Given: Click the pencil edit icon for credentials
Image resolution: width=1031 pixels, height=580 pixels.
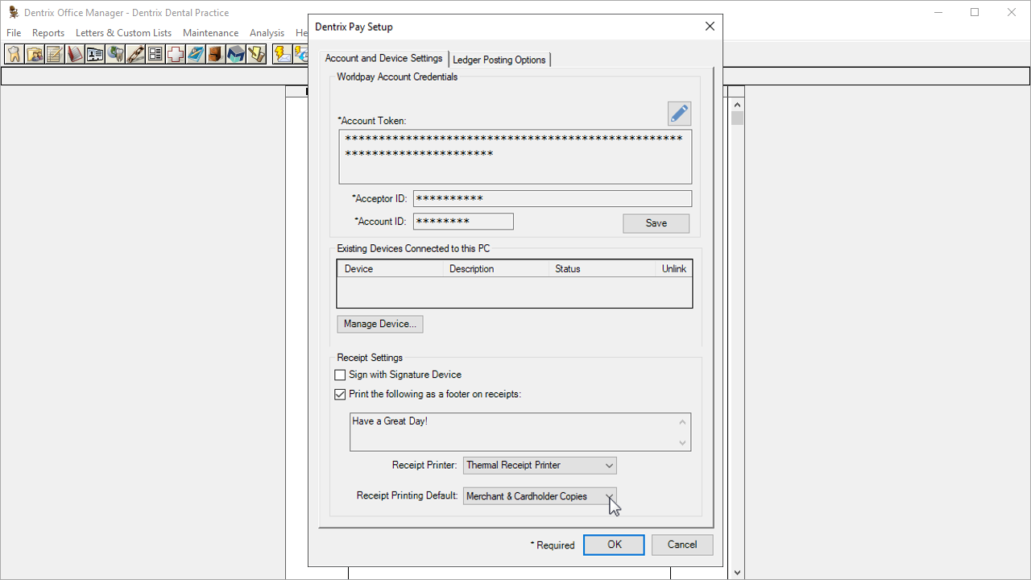Looking at the screenshot, I should point(679,114).
